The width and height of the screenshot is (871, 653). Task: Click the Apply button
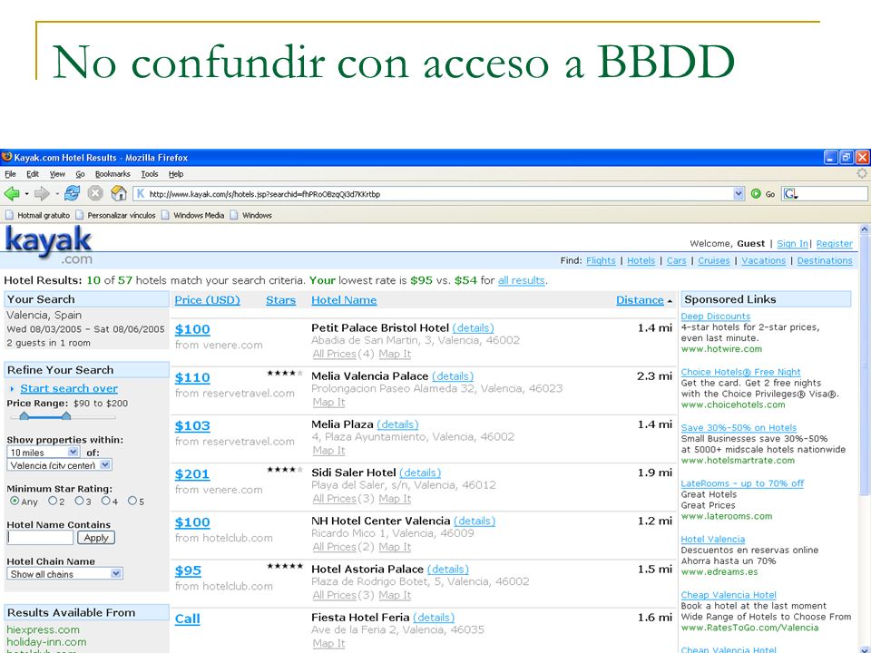(x=96, y=538)
